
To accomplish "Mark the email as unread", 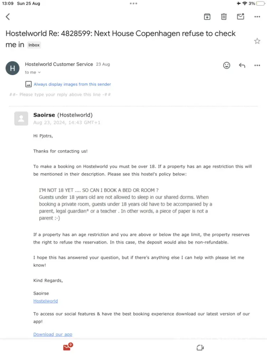I will (240, 17).
